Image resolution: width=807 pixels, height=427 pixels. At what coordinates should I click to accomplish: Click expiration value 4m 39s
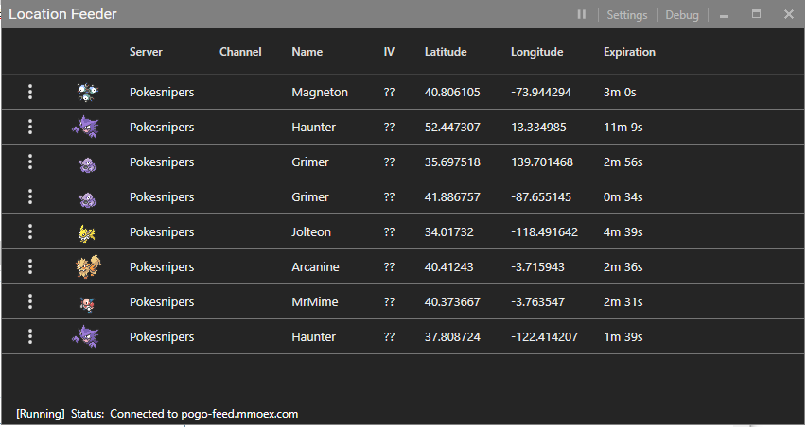point(623,232)
